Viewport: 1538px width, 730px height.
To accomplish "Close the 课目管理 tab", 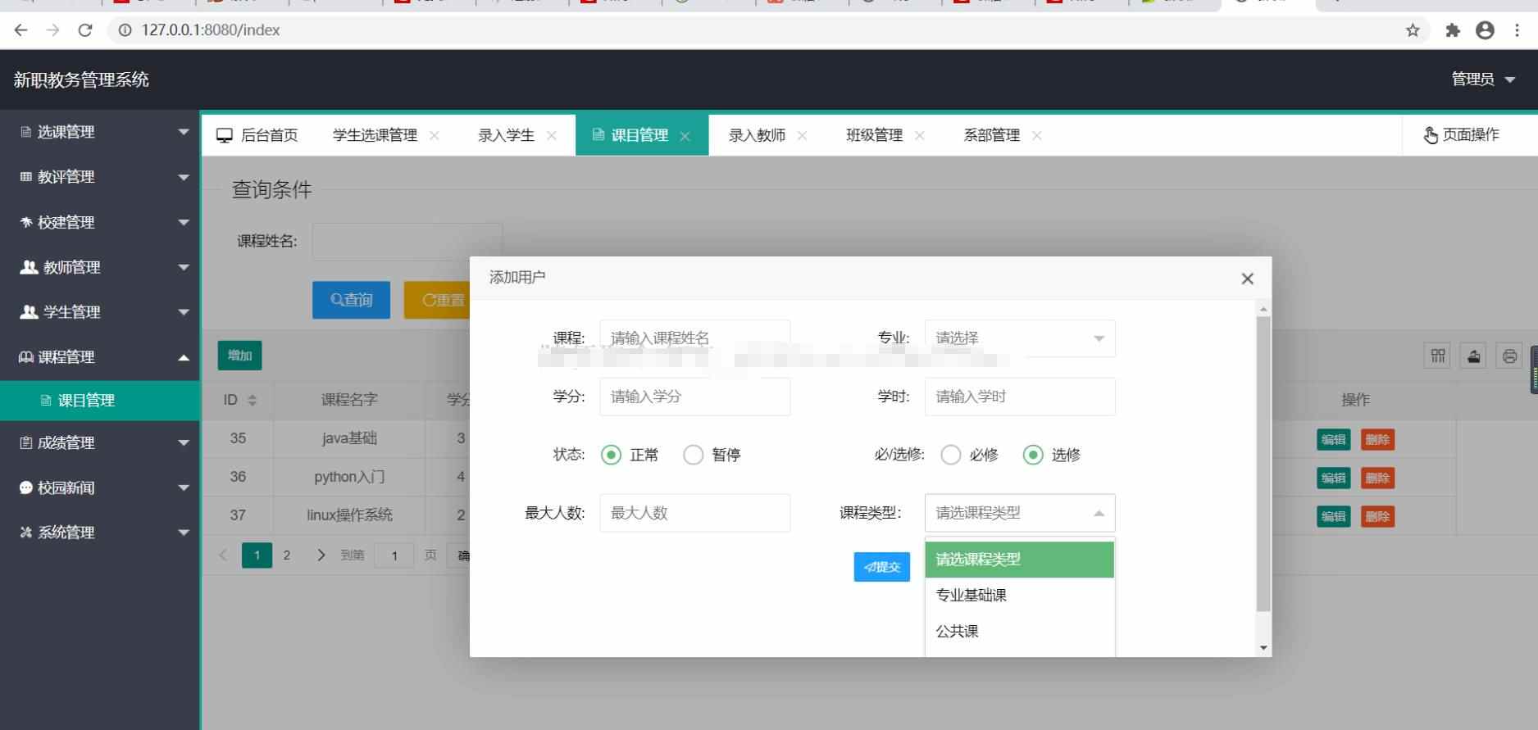I will click(x=685, y=136).
